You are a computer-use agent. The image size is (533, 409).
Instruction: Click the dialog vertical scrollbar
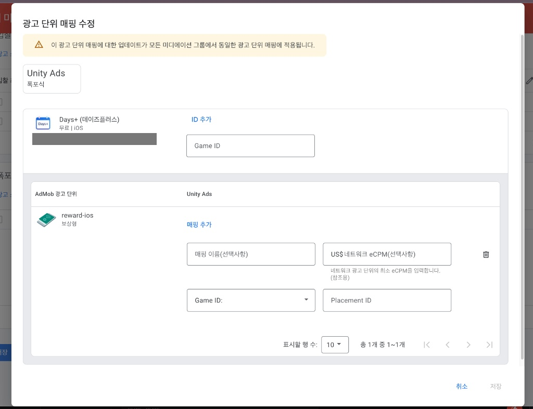tap(522, 197)
